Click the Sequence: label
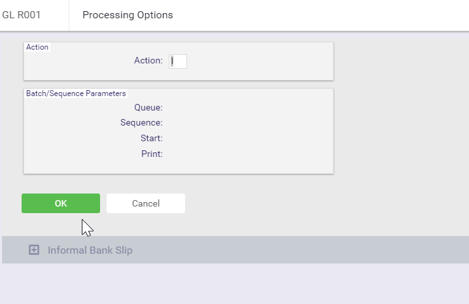The image size is (469, 304). [x=141, y=123]
